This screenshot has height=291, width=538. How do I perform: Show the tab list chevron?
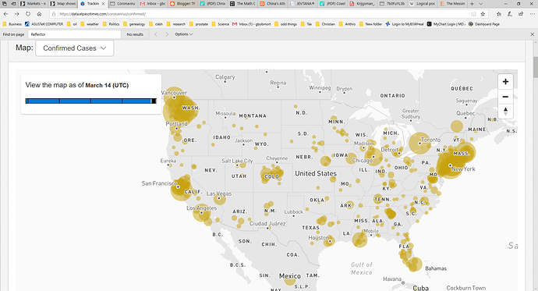coord(481,4)
